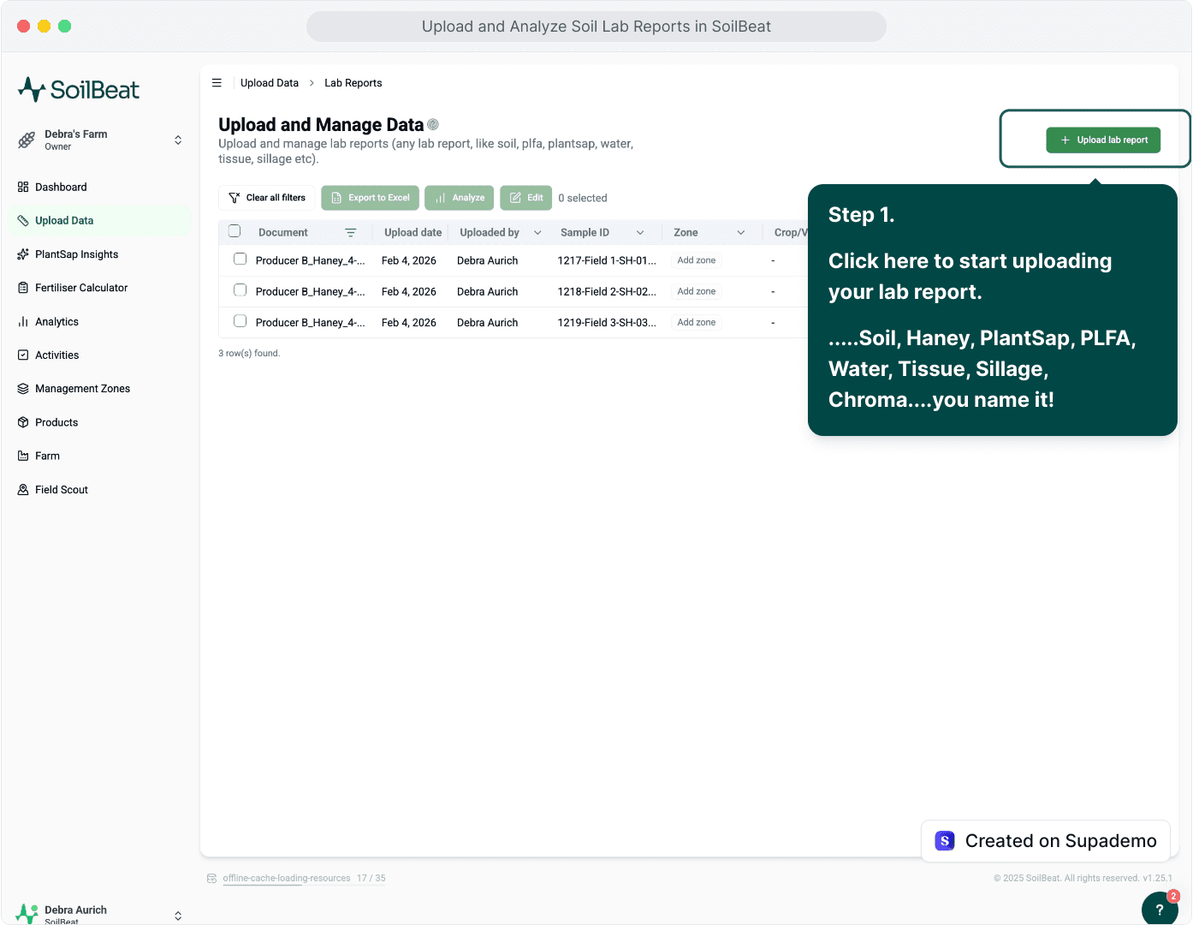
Task: Open Field Scout
Action: pos(100,490)
